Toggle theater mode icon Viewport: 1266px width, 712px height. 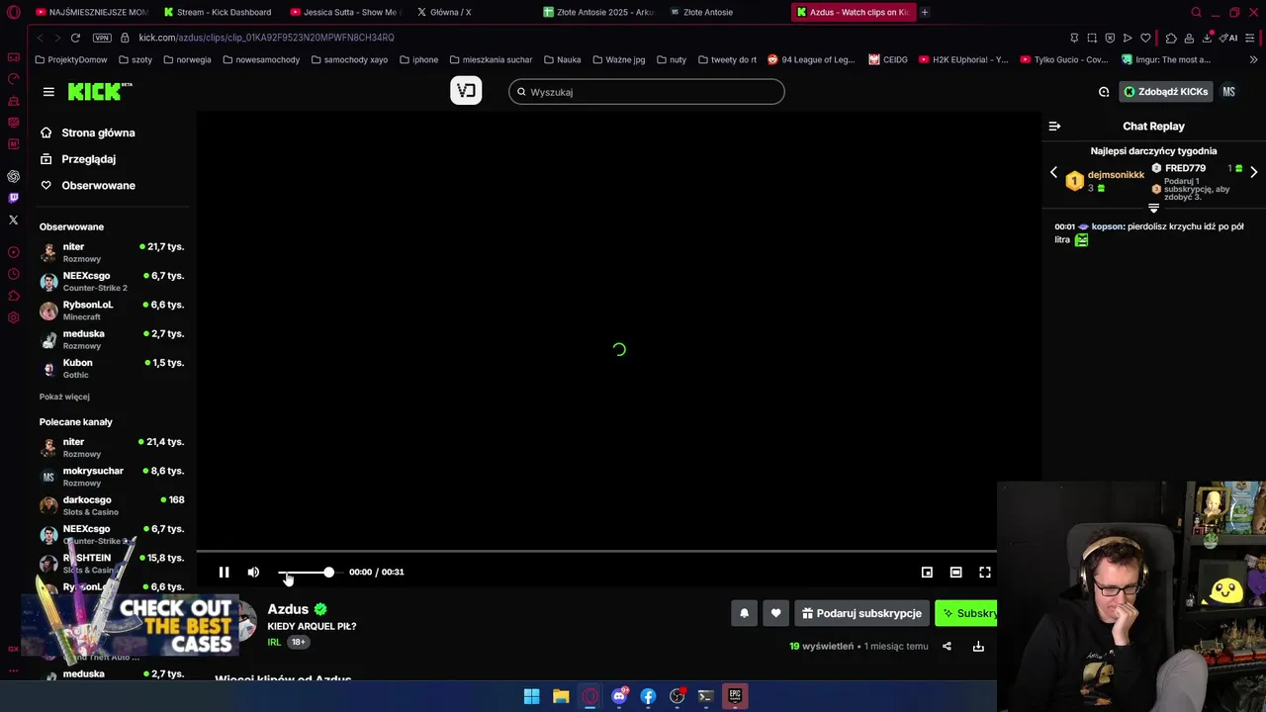(x=955, y=572)
